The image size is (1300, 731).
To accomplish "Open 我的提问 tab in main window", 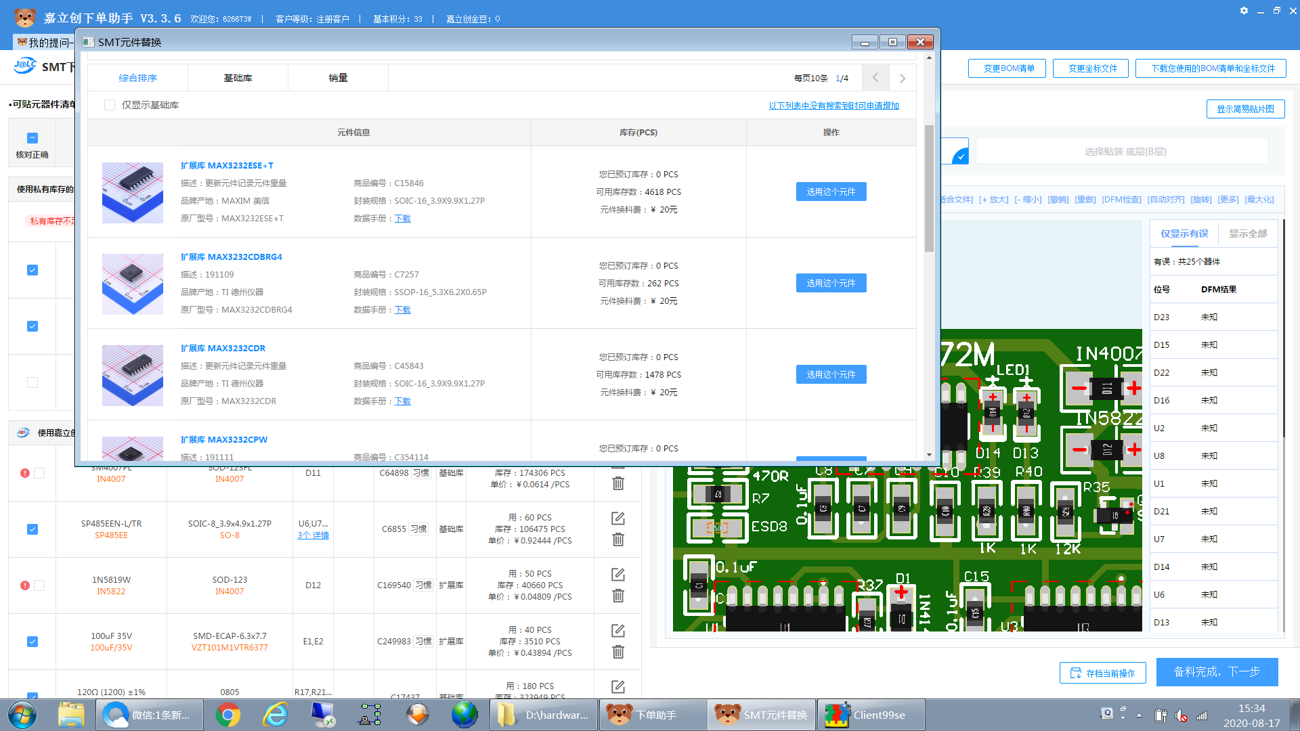I will tap(46, 42).
